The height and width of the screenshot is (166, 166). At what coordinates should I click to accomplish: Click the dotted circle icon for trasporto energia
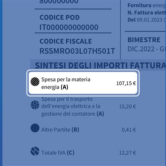pyautogui.click(x=35, y=105)
